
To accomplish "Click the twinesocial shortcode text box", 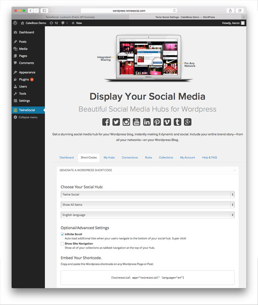I will 148,278.
